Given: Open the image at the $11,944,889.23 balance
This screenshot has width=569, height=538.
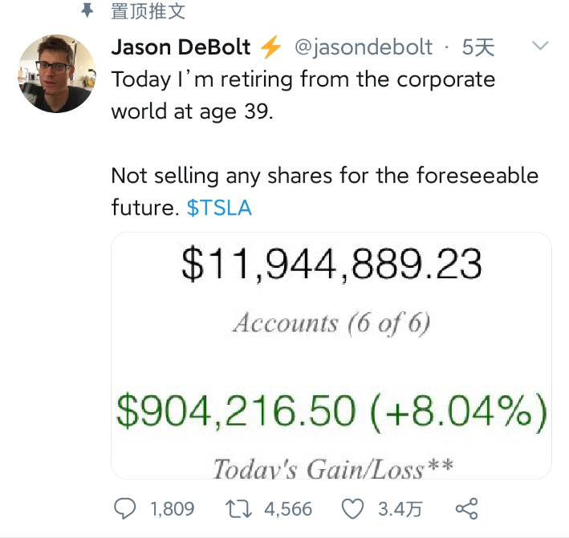Looking at the screenshot, I should [x=331, y=265].
